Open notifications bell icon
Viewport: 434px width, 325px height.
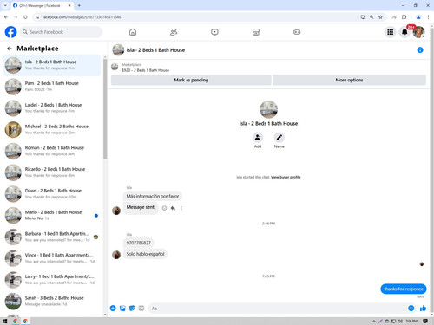click(404, 32)
